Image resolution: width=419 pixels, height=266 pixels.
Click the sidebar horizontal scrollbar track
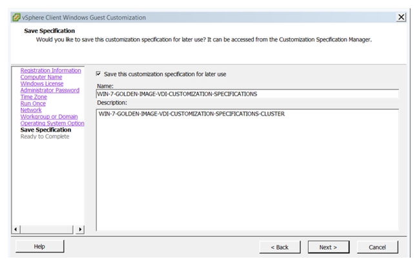pos(46,229)
